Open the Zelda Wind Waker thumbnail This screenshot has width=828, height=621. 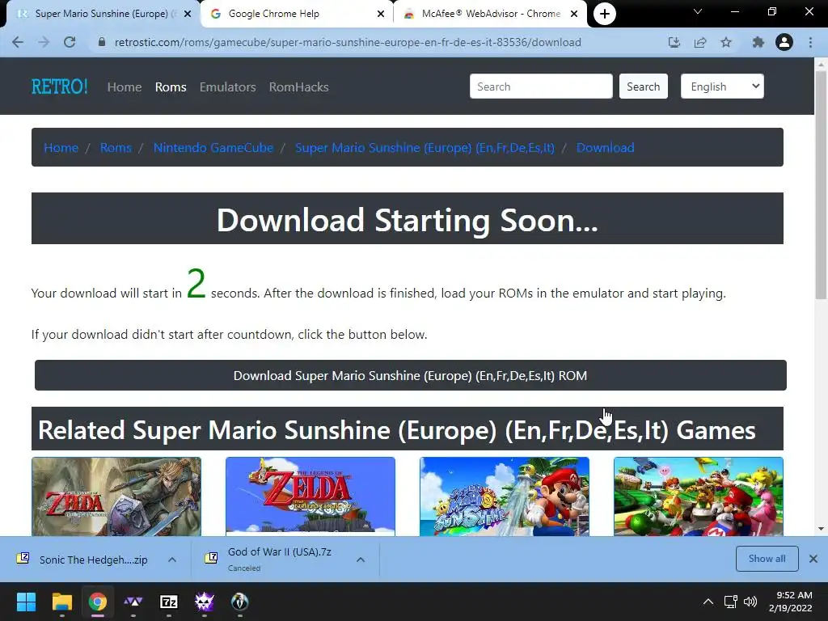coord(310,497)
